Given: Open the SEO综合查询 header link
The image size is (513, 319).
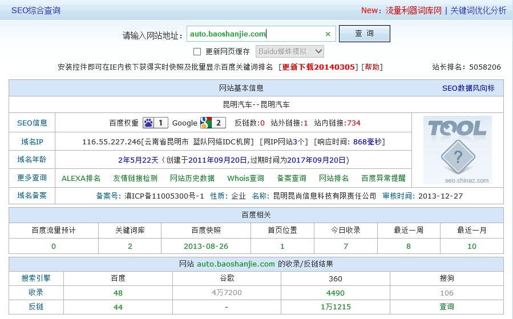Looking at the screenshot, I should pos(36,10).
